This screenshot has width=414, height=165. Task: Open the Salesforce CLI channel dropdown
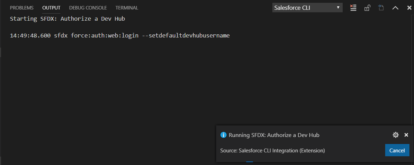(x=307, y=8)
